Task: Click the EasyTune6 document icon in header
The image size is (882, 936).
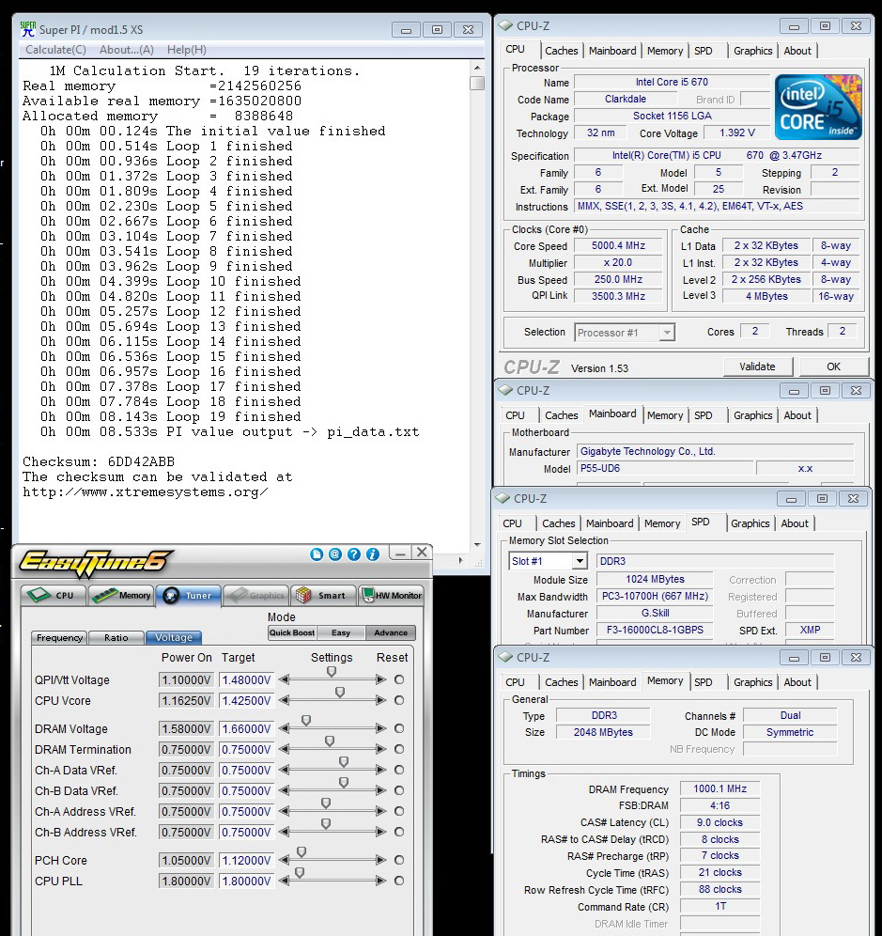Action: pyautogui.click(x=317, y=554)
